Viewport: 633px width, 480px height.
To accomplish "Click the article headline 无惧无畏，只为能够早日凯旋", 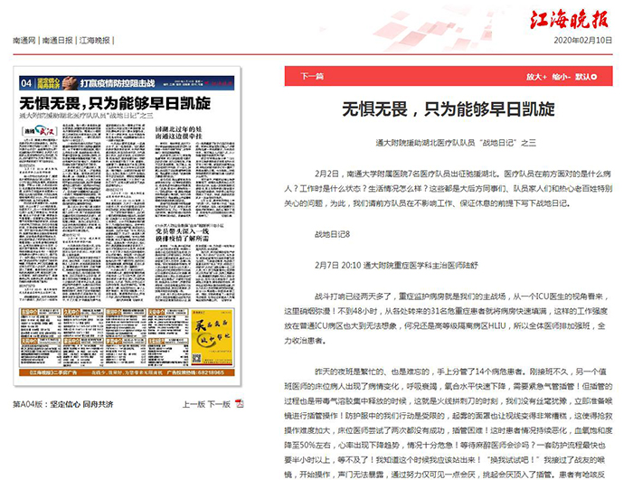I will [448, 110].
